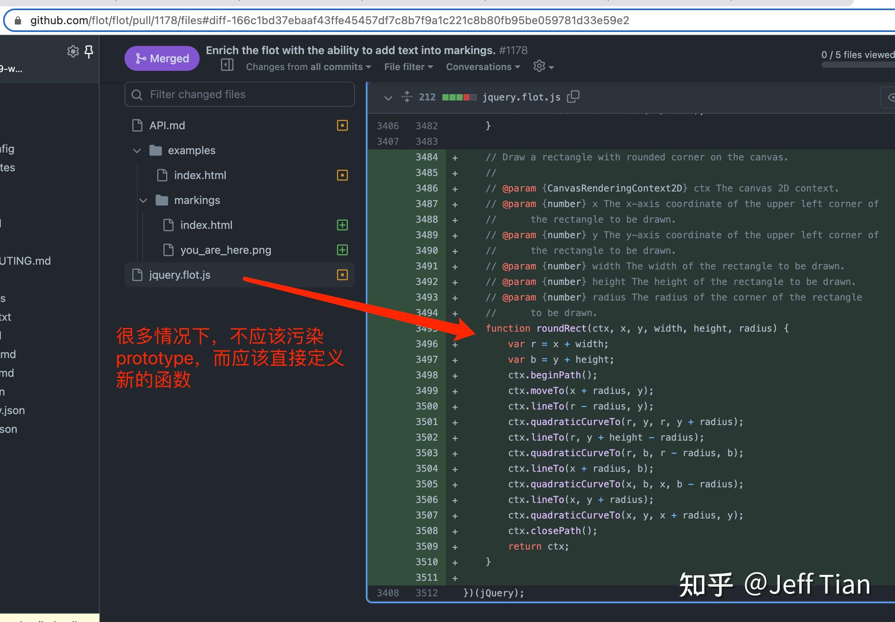Select jquery.flot.js in the file tree

click(x=239, y=275)
